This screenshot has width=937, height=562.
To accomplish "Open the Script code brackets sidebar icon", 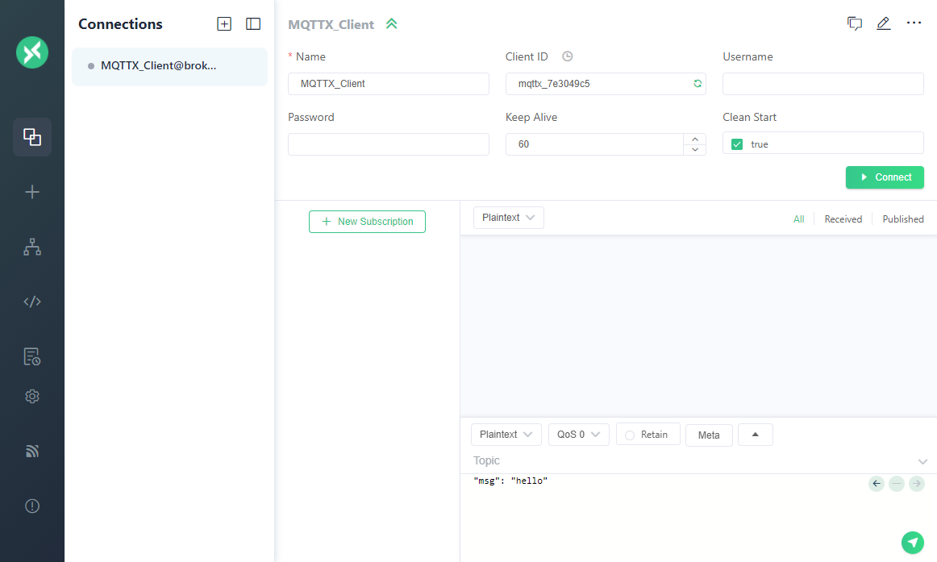I will coord(32,302).
